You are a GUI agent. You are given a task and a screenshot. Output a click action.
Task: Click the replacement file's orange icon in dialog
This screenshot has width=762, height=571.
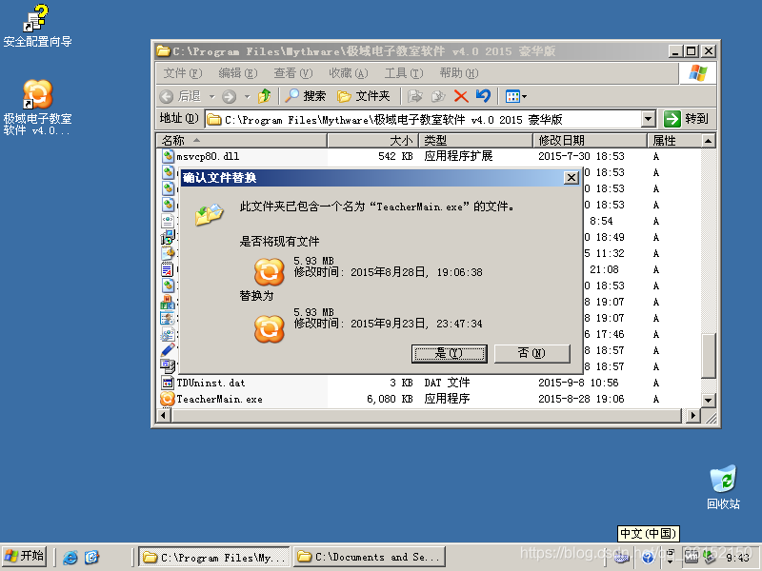click(x=270, y=328)
